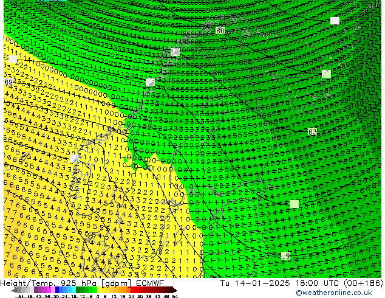The height and width of the screenshot is (298, 385).
Task: Select the contour height label 63
Action: click(312, 132)
